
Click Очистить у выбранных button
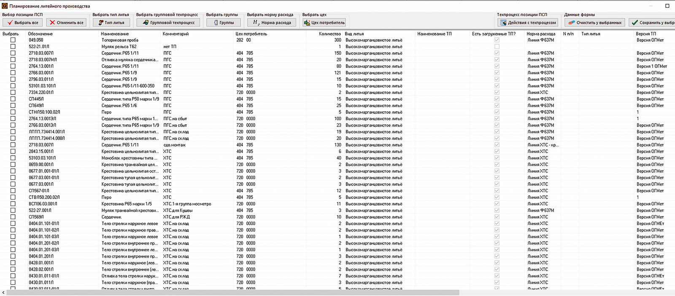tap(594, 22)
